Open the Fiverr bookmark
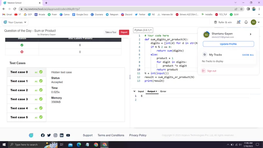This screenshot has height=148, width=263. 52,14
